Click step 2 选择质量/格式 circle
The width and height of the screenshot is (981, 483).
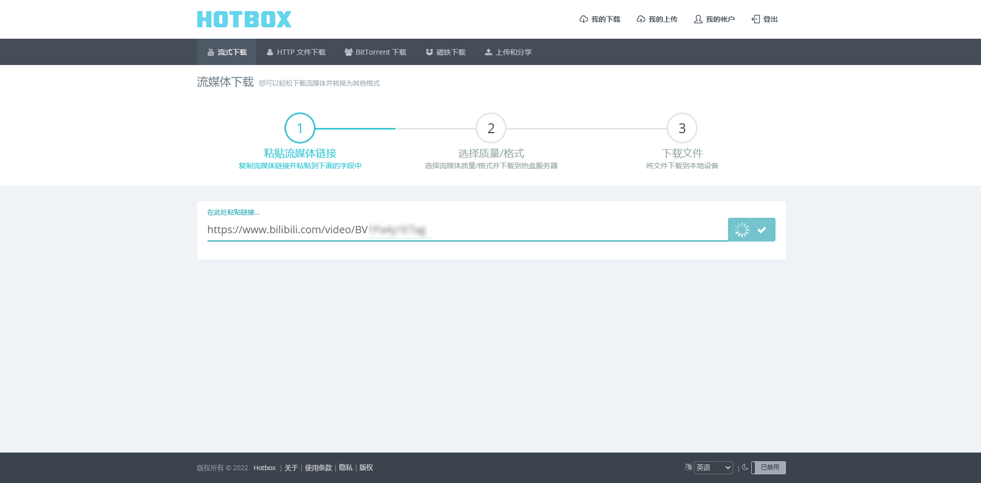coord(490,128)
